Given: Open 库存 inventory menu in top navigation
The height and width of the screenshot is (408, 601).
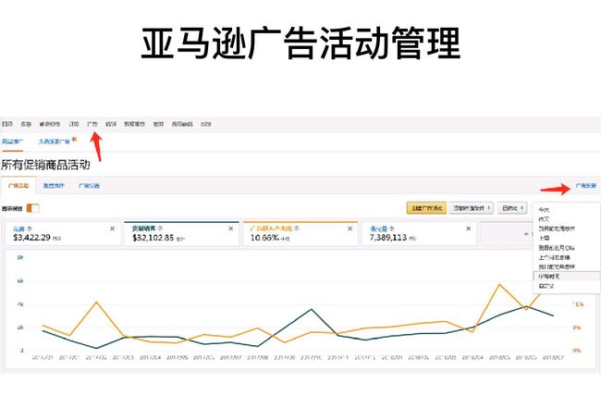Looking at the screenshot, I should (x=26, y=124).
